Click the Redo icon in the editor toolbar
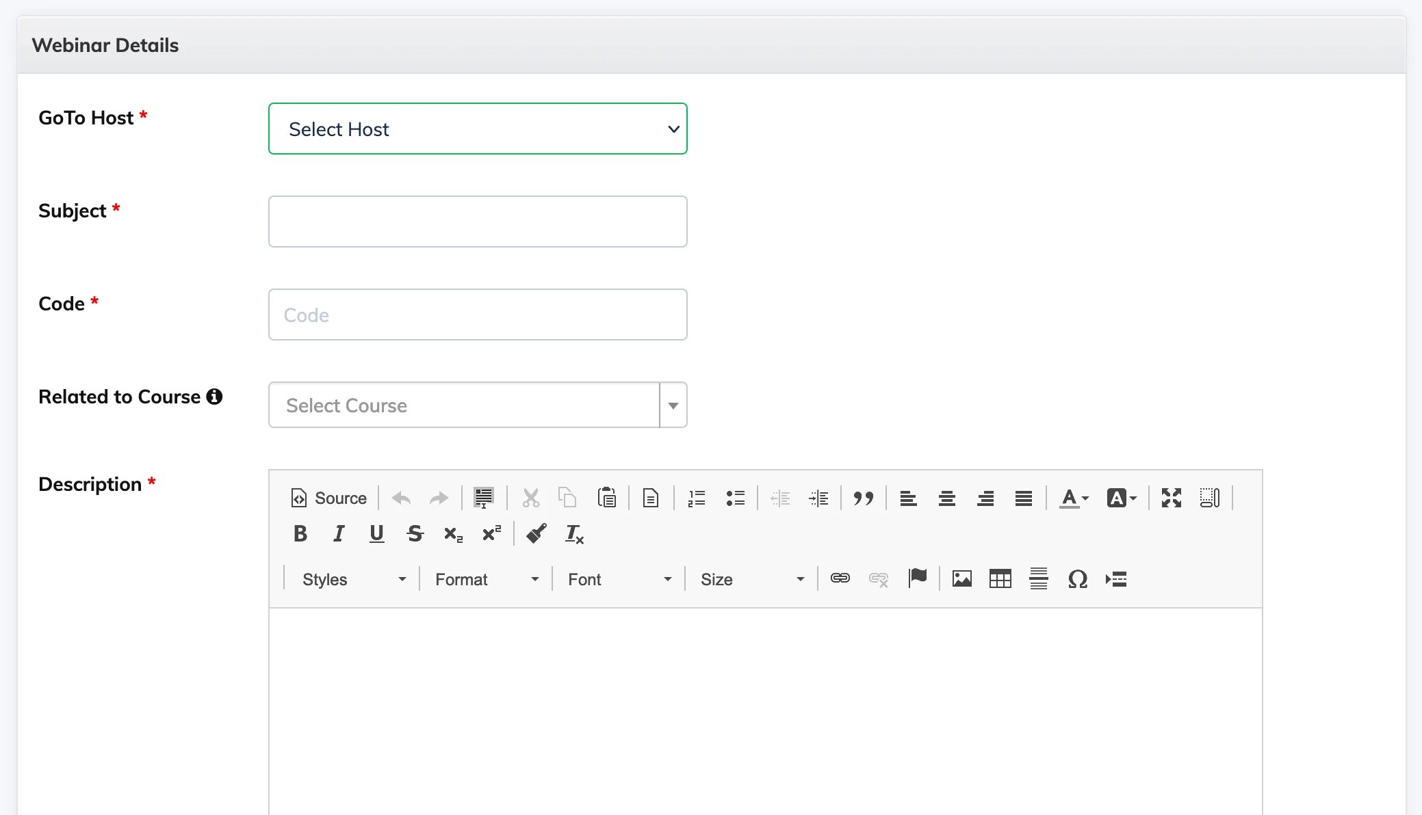The height and width of the screenshot is (815, 1422). [x=439, y=498]
